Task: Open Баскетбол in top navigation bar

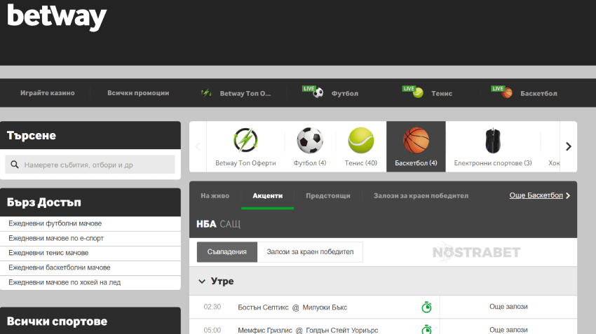Action: tap(539, 93)
